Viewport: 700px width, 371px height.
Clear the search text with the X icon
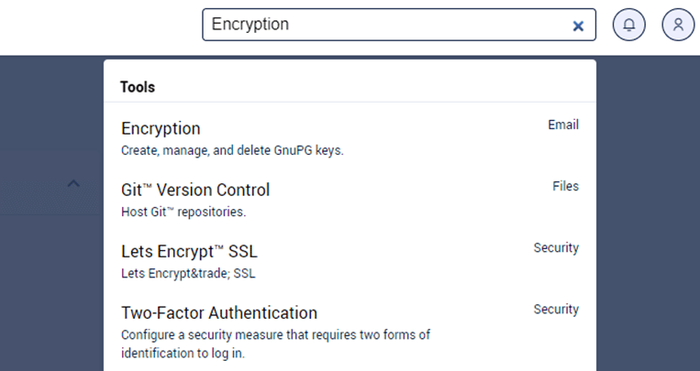[578, 27]
